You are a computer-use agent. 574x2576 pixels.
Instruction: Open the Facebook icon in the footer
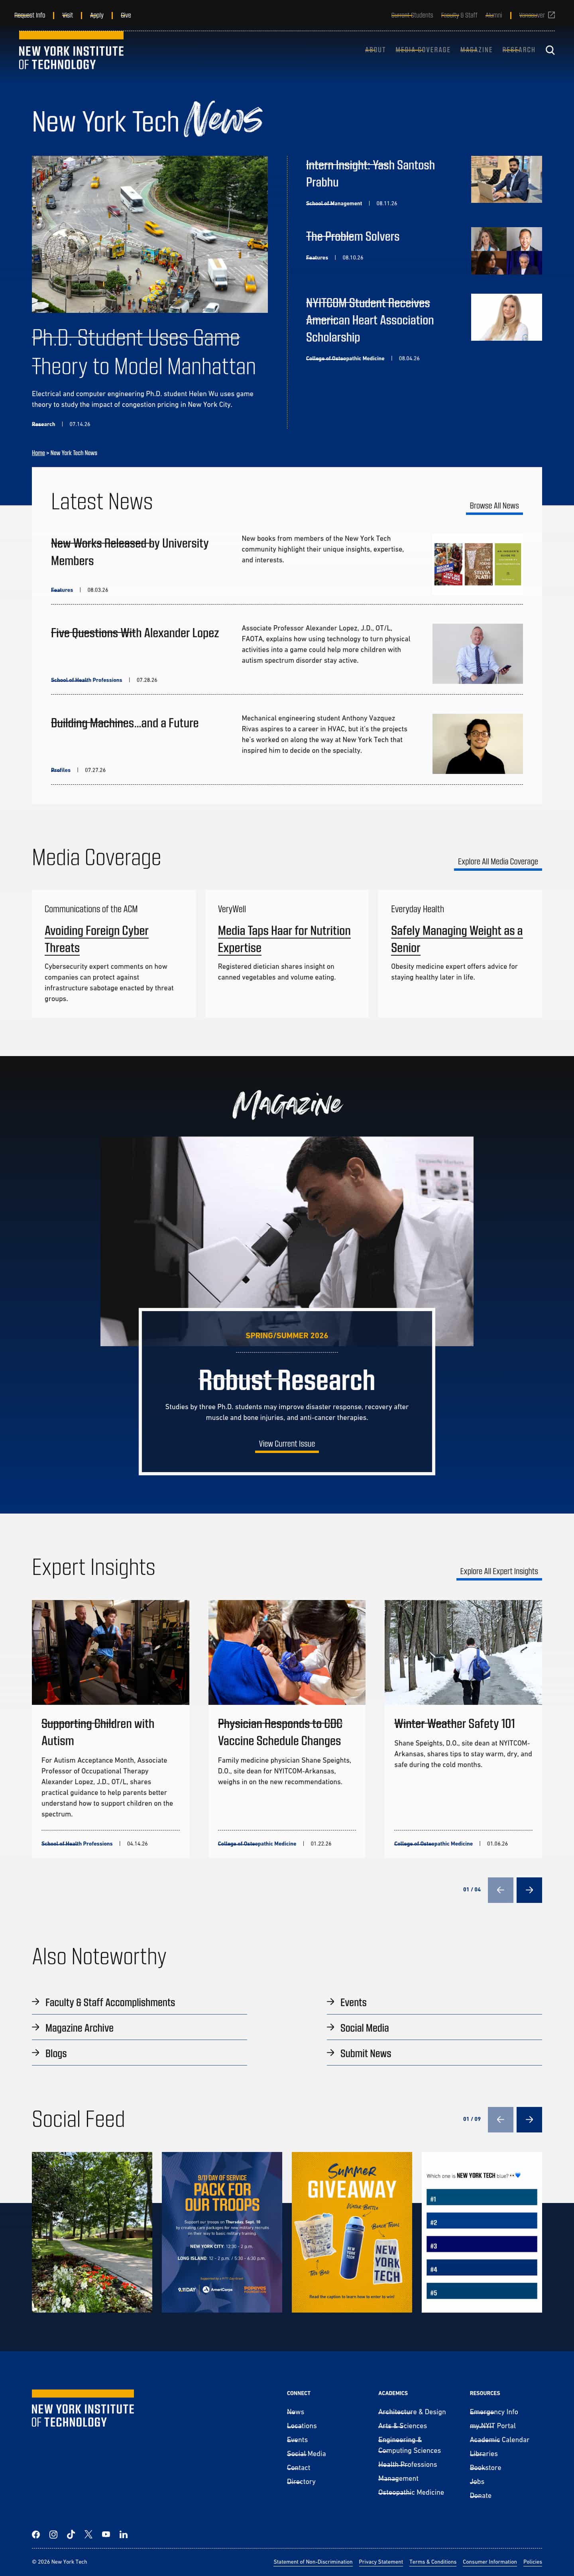click(36, 2534)
